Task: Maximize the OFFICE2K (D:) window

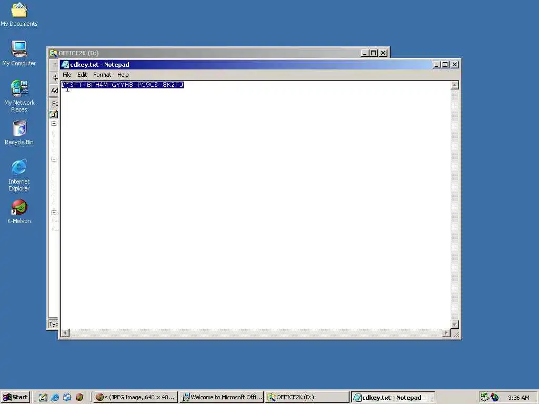Action: pos(373,53)
